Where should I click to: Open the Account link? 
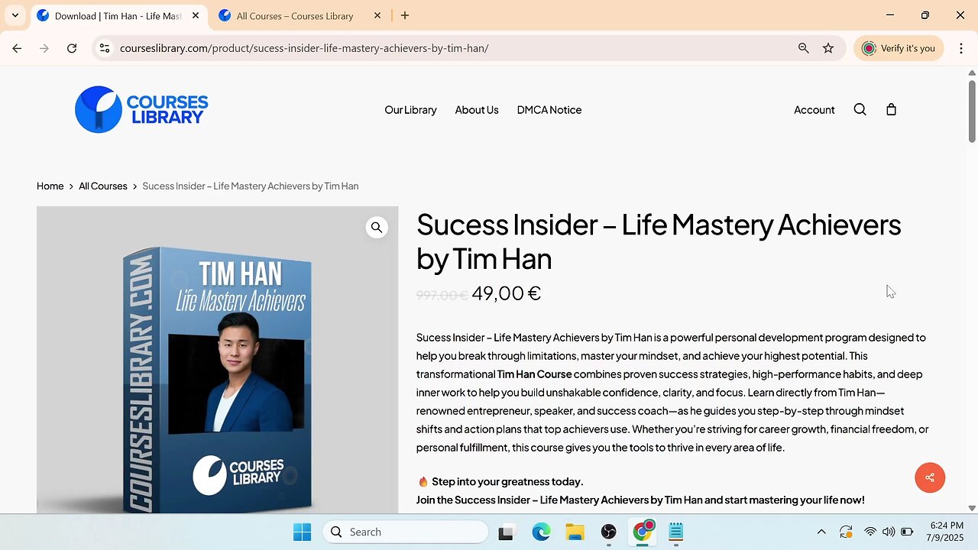(x=814, y=110)
